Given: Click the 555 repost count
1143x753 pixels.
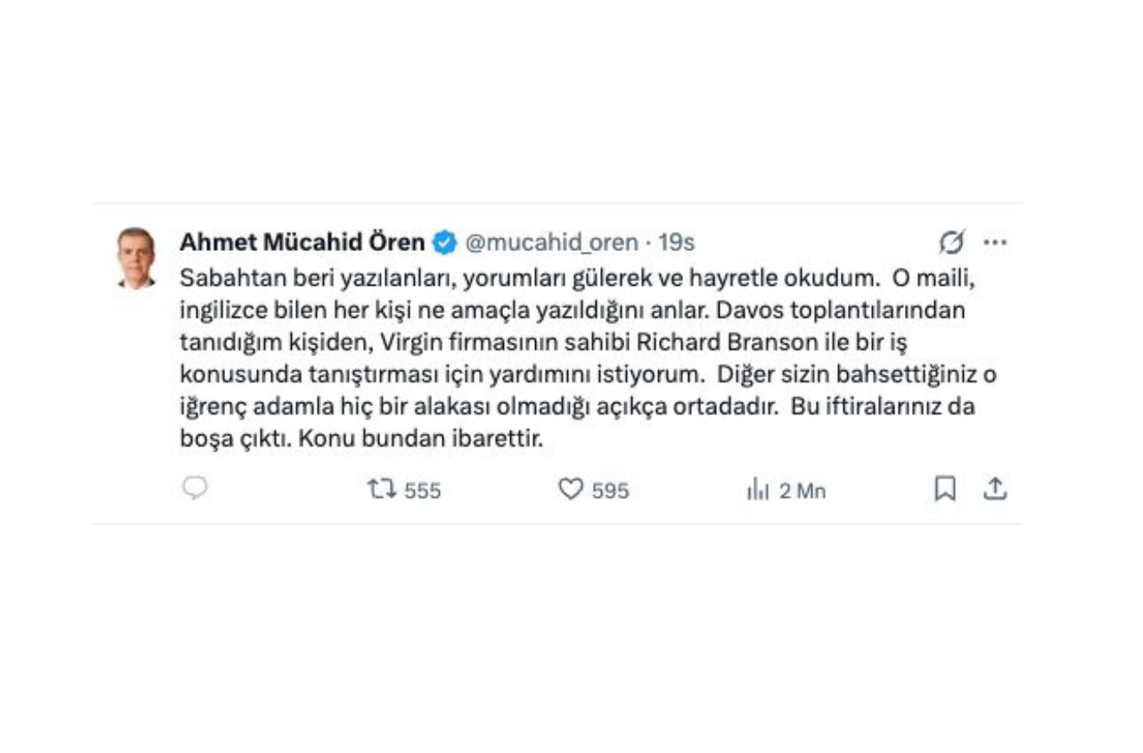Looking at the screenshot, I should tap(423, 492).
